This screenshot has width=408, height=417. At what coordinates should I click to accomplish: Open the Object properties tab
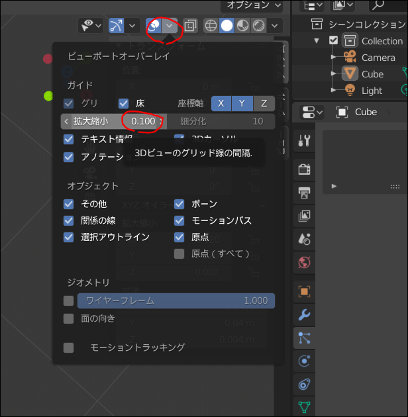(x=304, y=292)
